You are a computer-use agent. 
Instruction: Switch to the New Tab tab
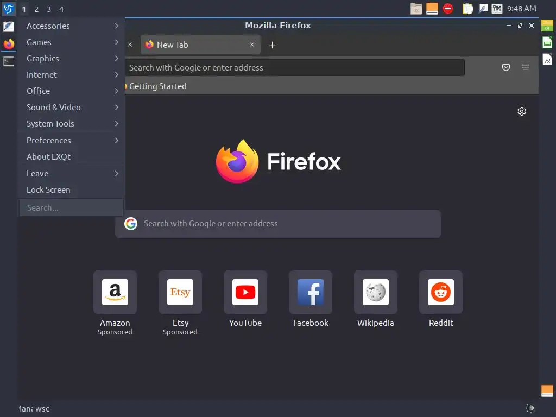coord(200,45)
